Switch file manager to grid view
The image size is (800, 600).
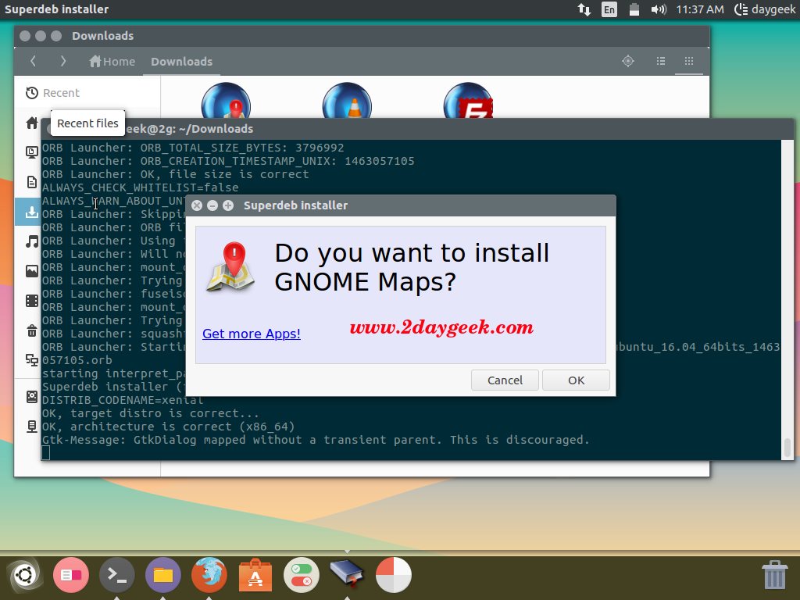click(x=689, y=61)
